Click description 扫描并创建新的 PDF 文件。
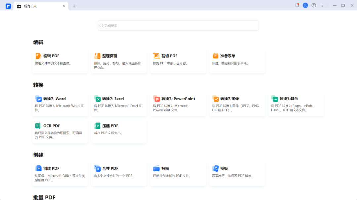357x200 pixels. click(x=173, y=176)
